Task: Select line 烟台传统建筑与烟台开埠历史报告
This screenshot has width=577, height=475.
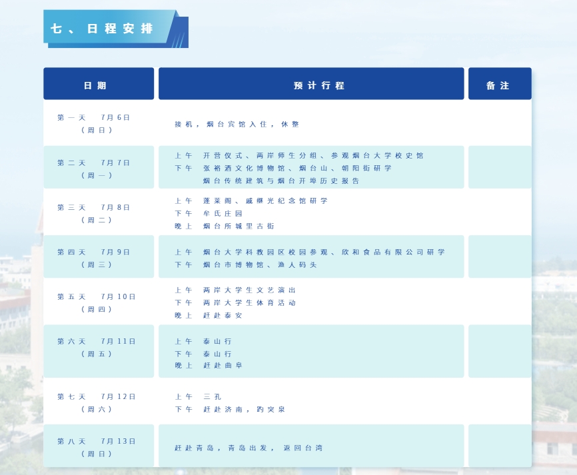Action: (281, 181)
